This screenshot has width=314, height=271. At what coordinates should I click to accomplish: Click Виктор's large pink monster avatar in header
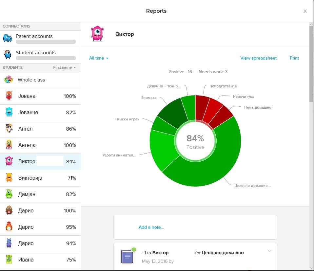point(97,34)
